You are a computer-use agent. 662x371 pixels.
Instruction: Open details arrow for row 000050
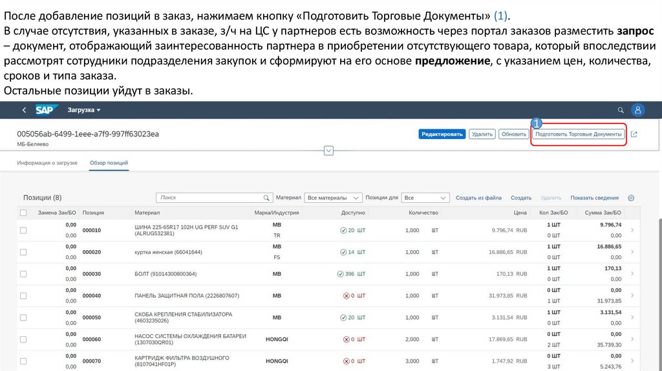632,317
